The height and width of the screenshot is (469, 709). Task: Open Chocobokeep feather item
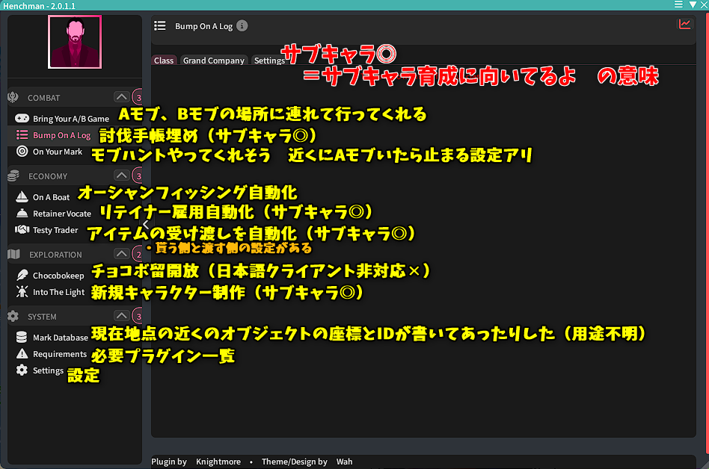click(x=58, y=276)
